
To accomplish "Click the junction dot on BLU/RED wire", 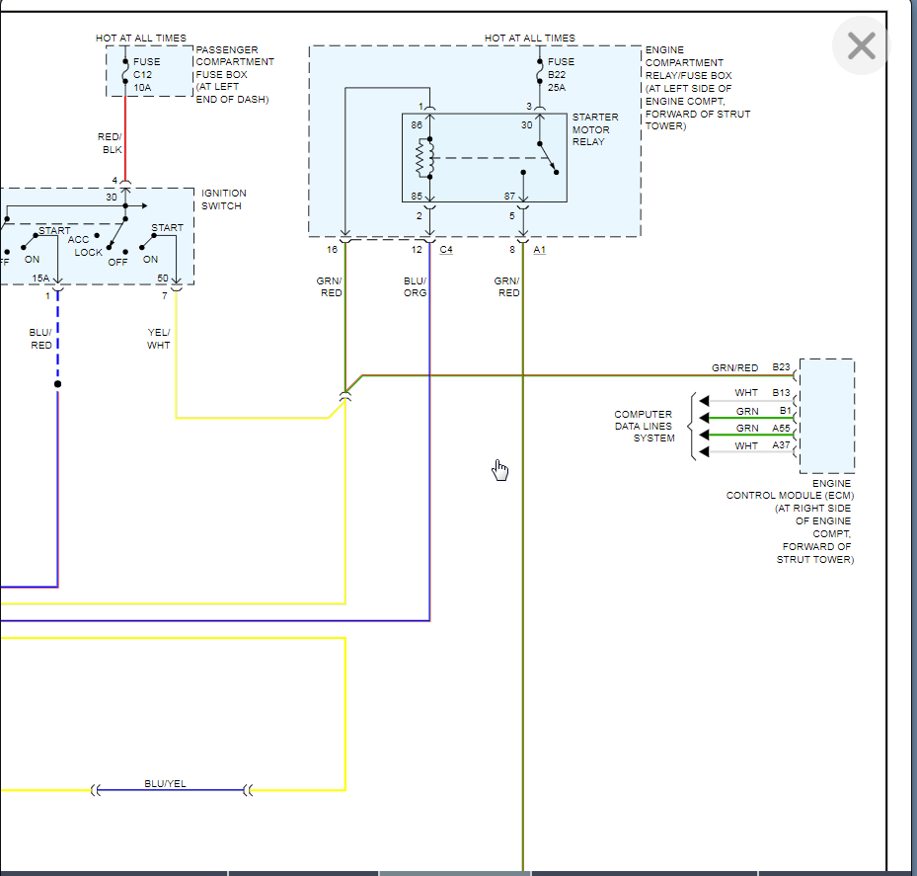I will (x=58, y=384).
